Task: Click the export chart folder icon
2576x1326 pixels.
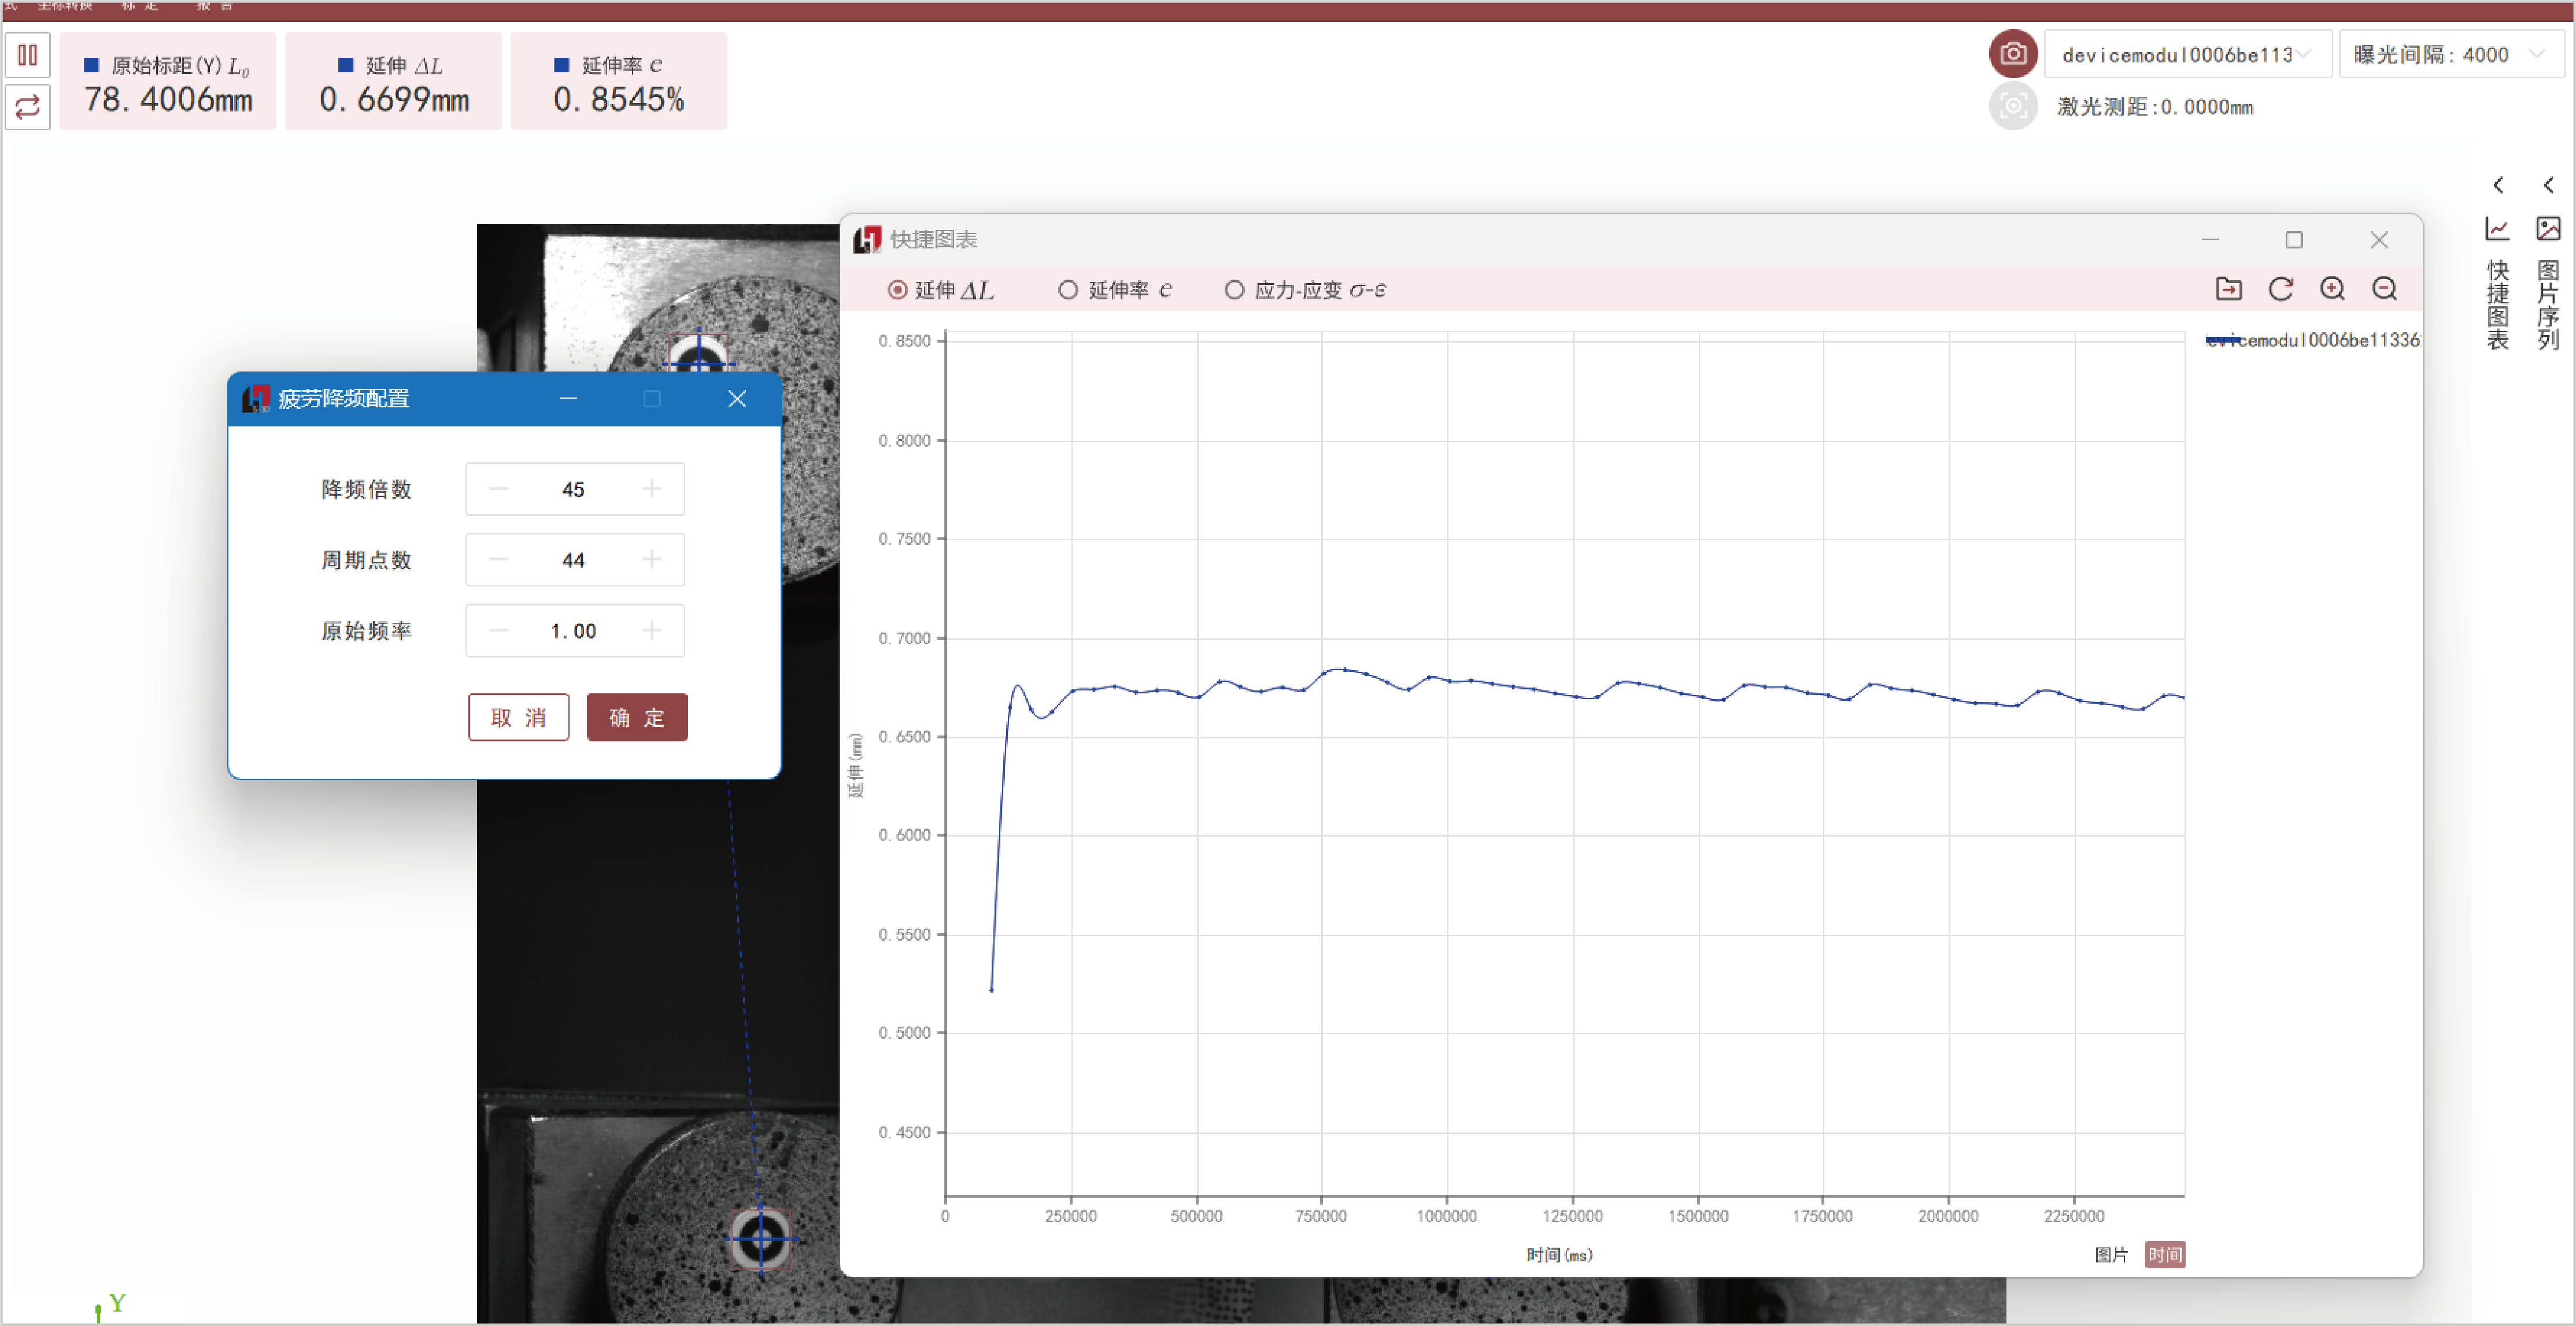Action: [2229, 290]
